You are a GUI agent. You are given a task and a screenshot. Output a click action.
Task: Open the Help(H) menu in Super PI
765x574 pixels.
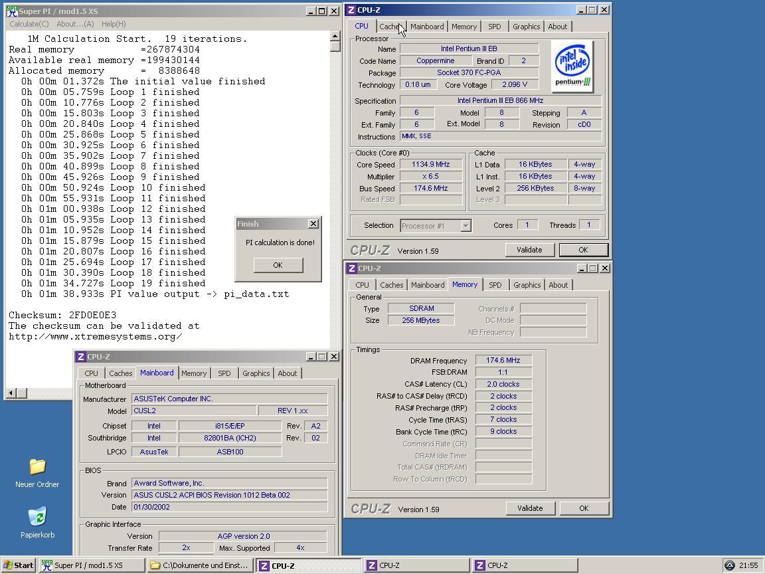[114, 24]
